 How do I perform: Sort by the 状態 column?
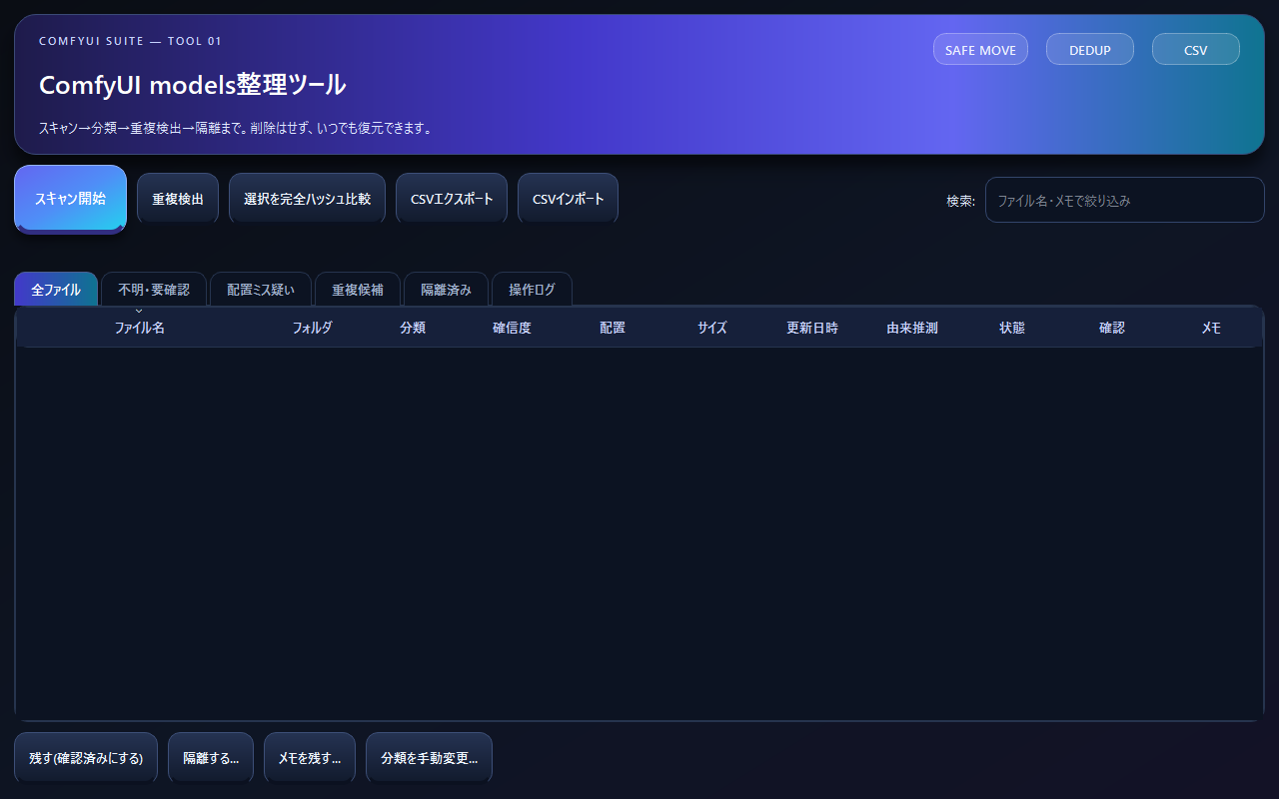1012,328
